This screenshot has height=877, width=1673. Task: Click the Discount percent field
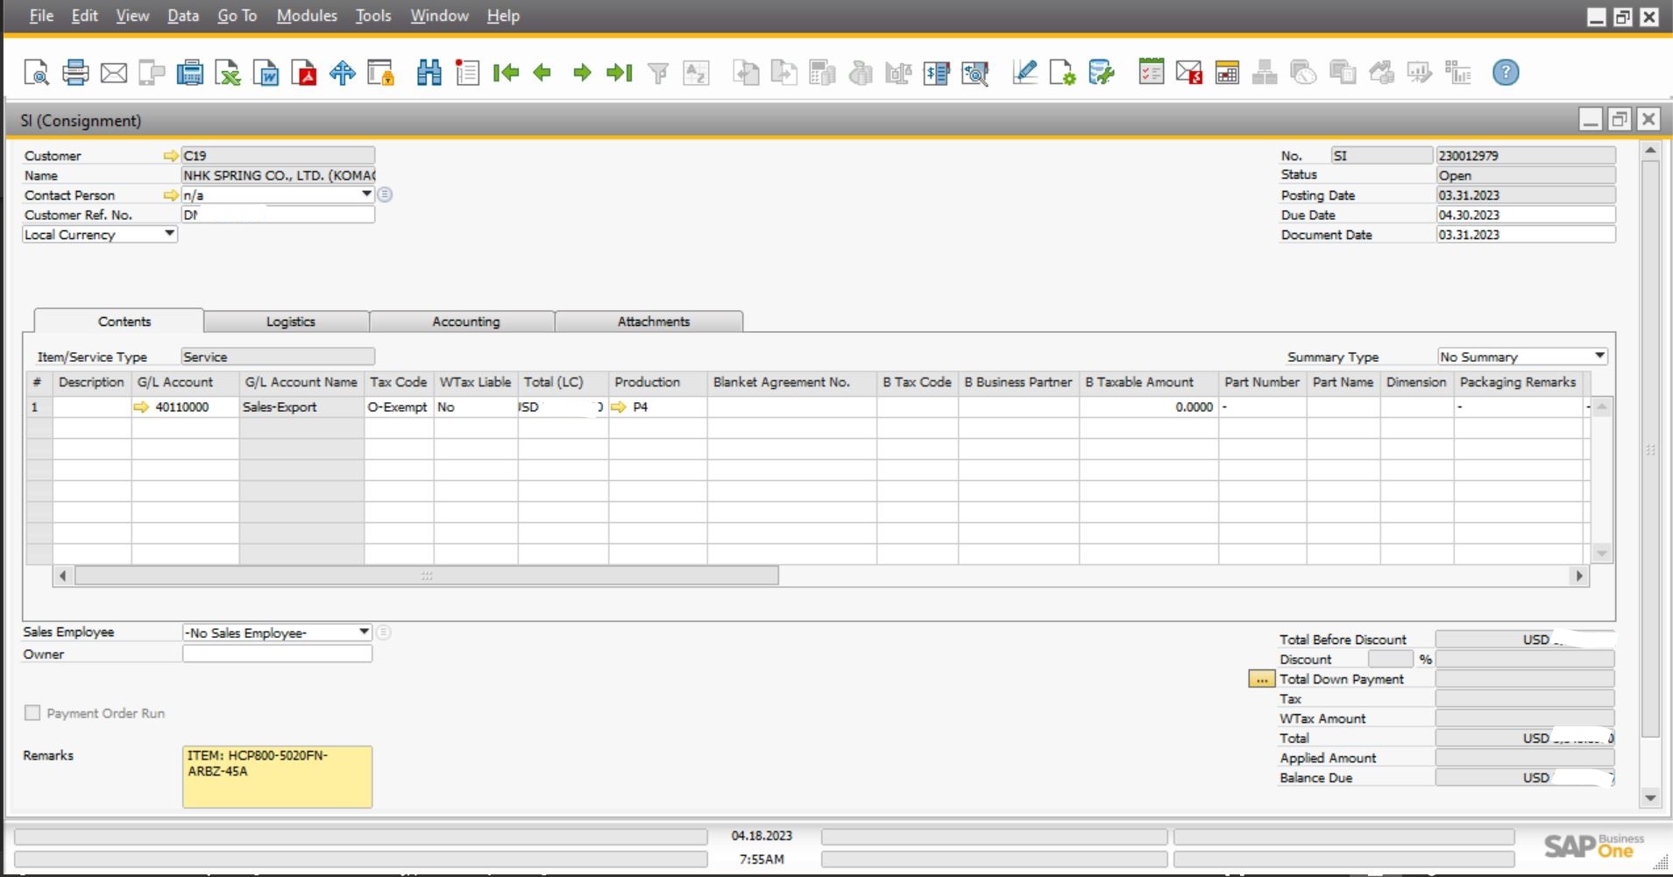pyautogui.click(x=1391, y=659)
